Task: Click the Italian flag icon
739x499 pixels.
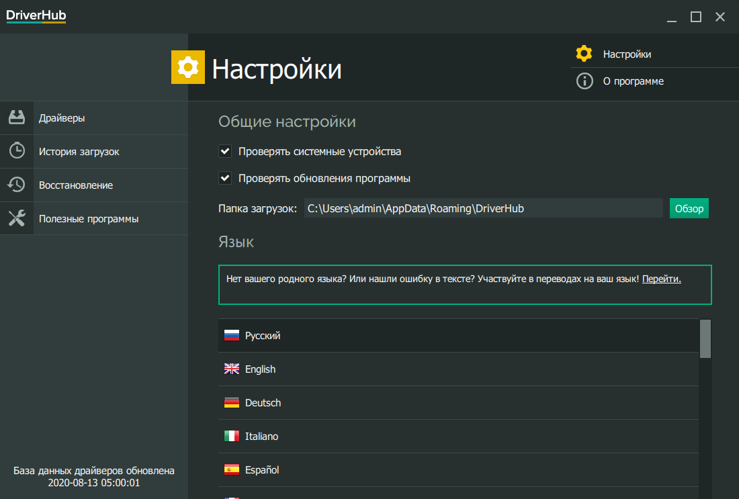Action: point(231,437)
